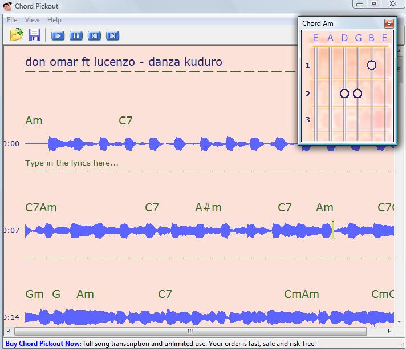Click the finger dot on B string fret 1

pos(372,65)
